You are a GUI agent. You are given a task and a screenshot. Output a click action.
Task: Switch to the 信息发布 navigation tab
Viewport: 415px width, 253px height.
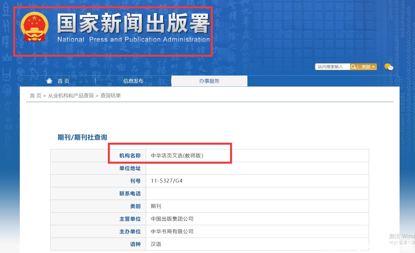pos(133,81)
